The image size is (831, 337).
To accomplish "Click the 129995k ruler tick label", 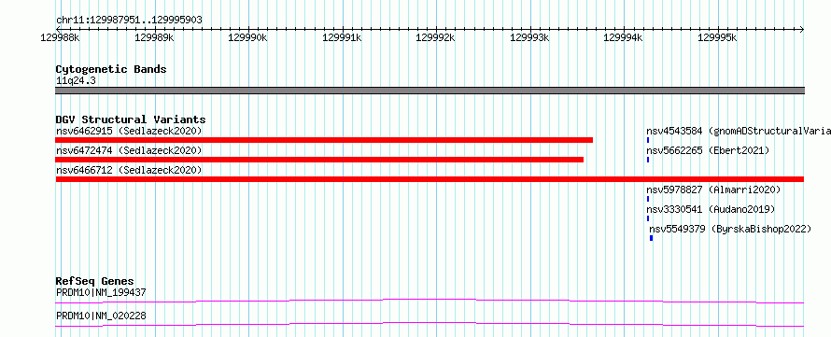I will pos(717,37).
